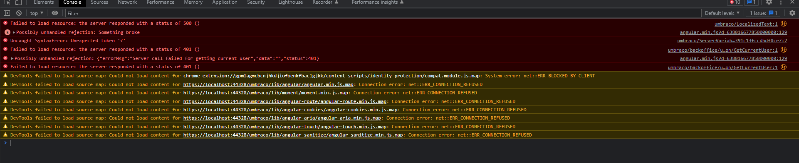This screenshot has height=163, width=799.
Task: Open console settings gear beside Issues
Action: pyautogui.click(x=792, y=13)
